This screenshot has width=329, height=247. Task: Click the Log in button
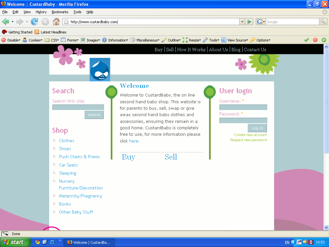(257, 128)
